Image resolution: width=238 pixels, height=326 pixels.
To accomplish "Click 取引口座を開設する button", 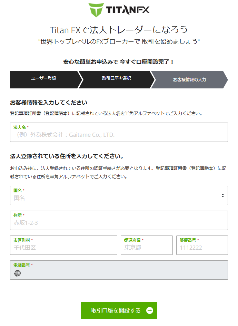I will tap(119, 310).
